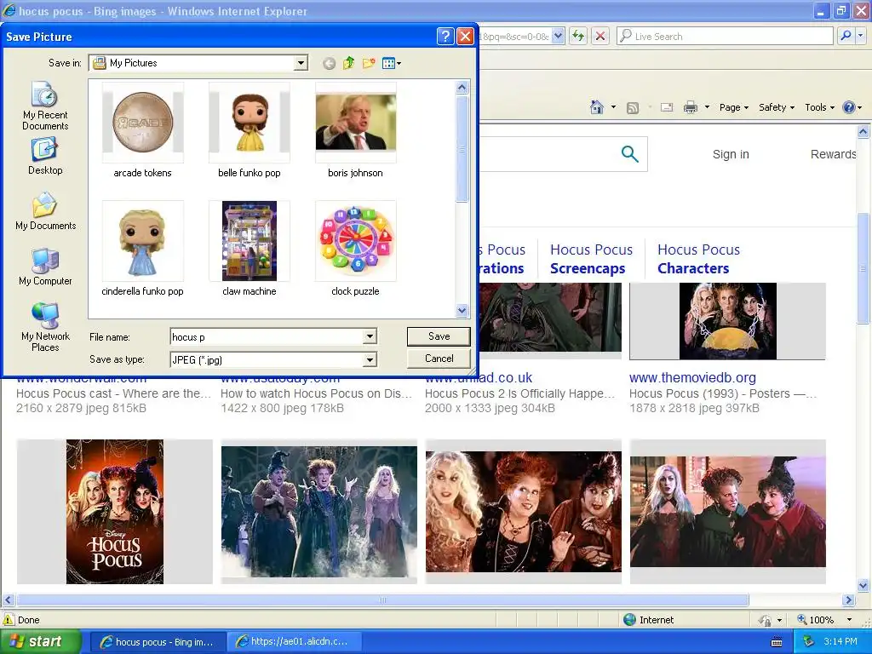Go to Desktop in Save Picture sidebar
Viewport: 872px width, 654px height.
coord(45,157)
